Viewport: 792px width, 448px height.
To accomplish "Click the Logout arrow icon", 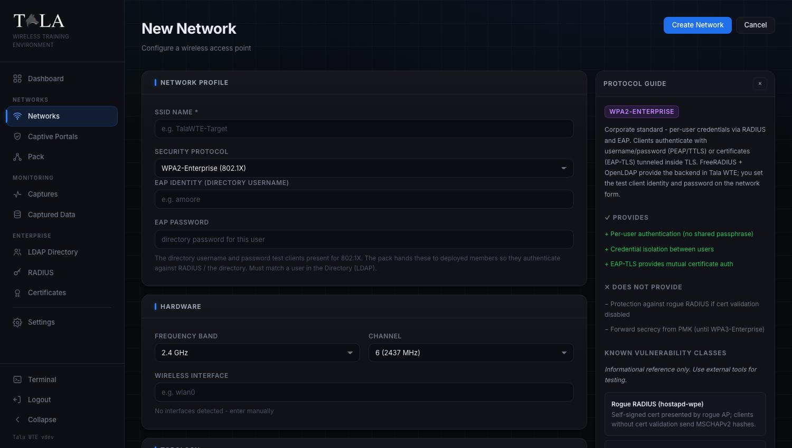I will pos(17,400).
